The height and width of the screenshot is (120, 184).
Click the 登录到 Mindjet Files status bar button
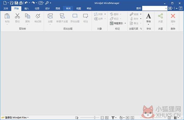pos(15,118)
